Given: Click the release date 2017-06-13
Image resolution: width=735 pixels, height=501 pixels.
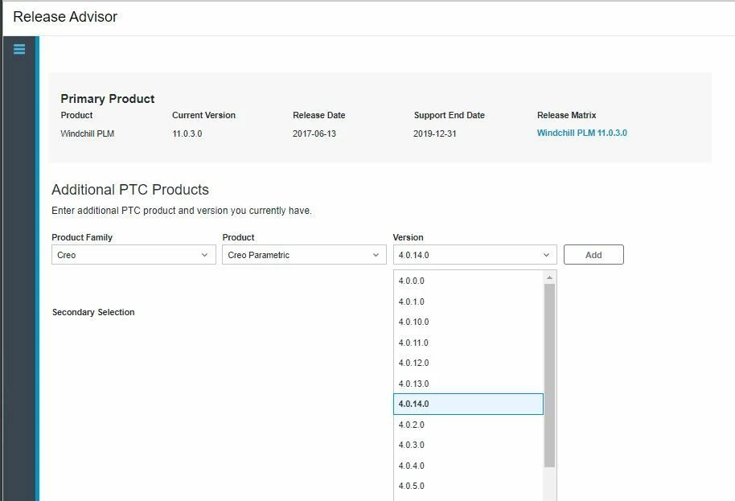Looking at the screenshot, I should (314, 133).
